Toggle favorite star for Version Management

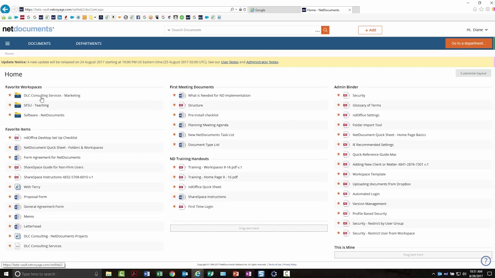point(338,204)
